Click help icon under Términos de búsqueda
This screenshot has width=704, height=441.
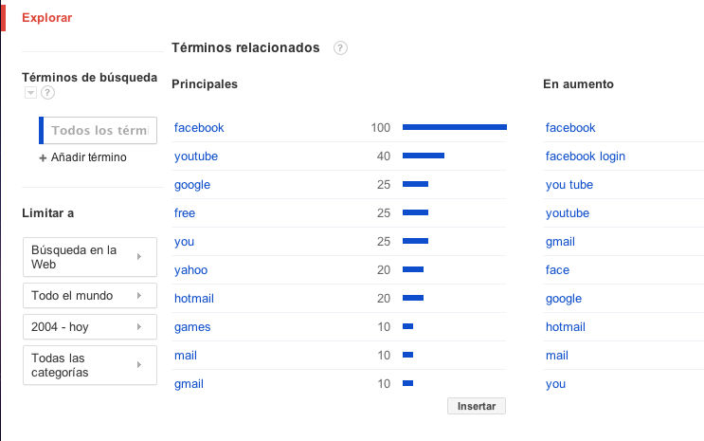(47, 93)
